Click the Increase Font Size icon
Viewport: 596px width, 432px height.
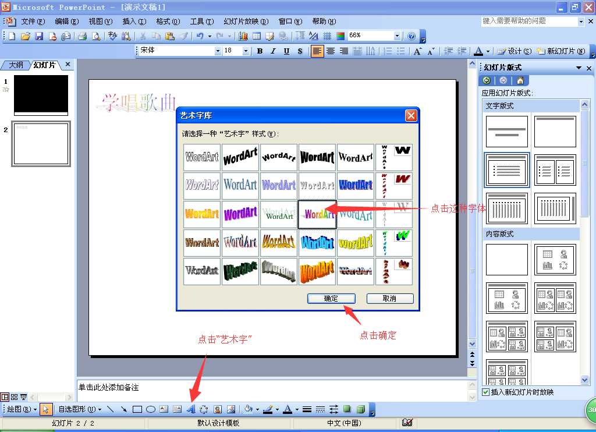tap(418, 51)
